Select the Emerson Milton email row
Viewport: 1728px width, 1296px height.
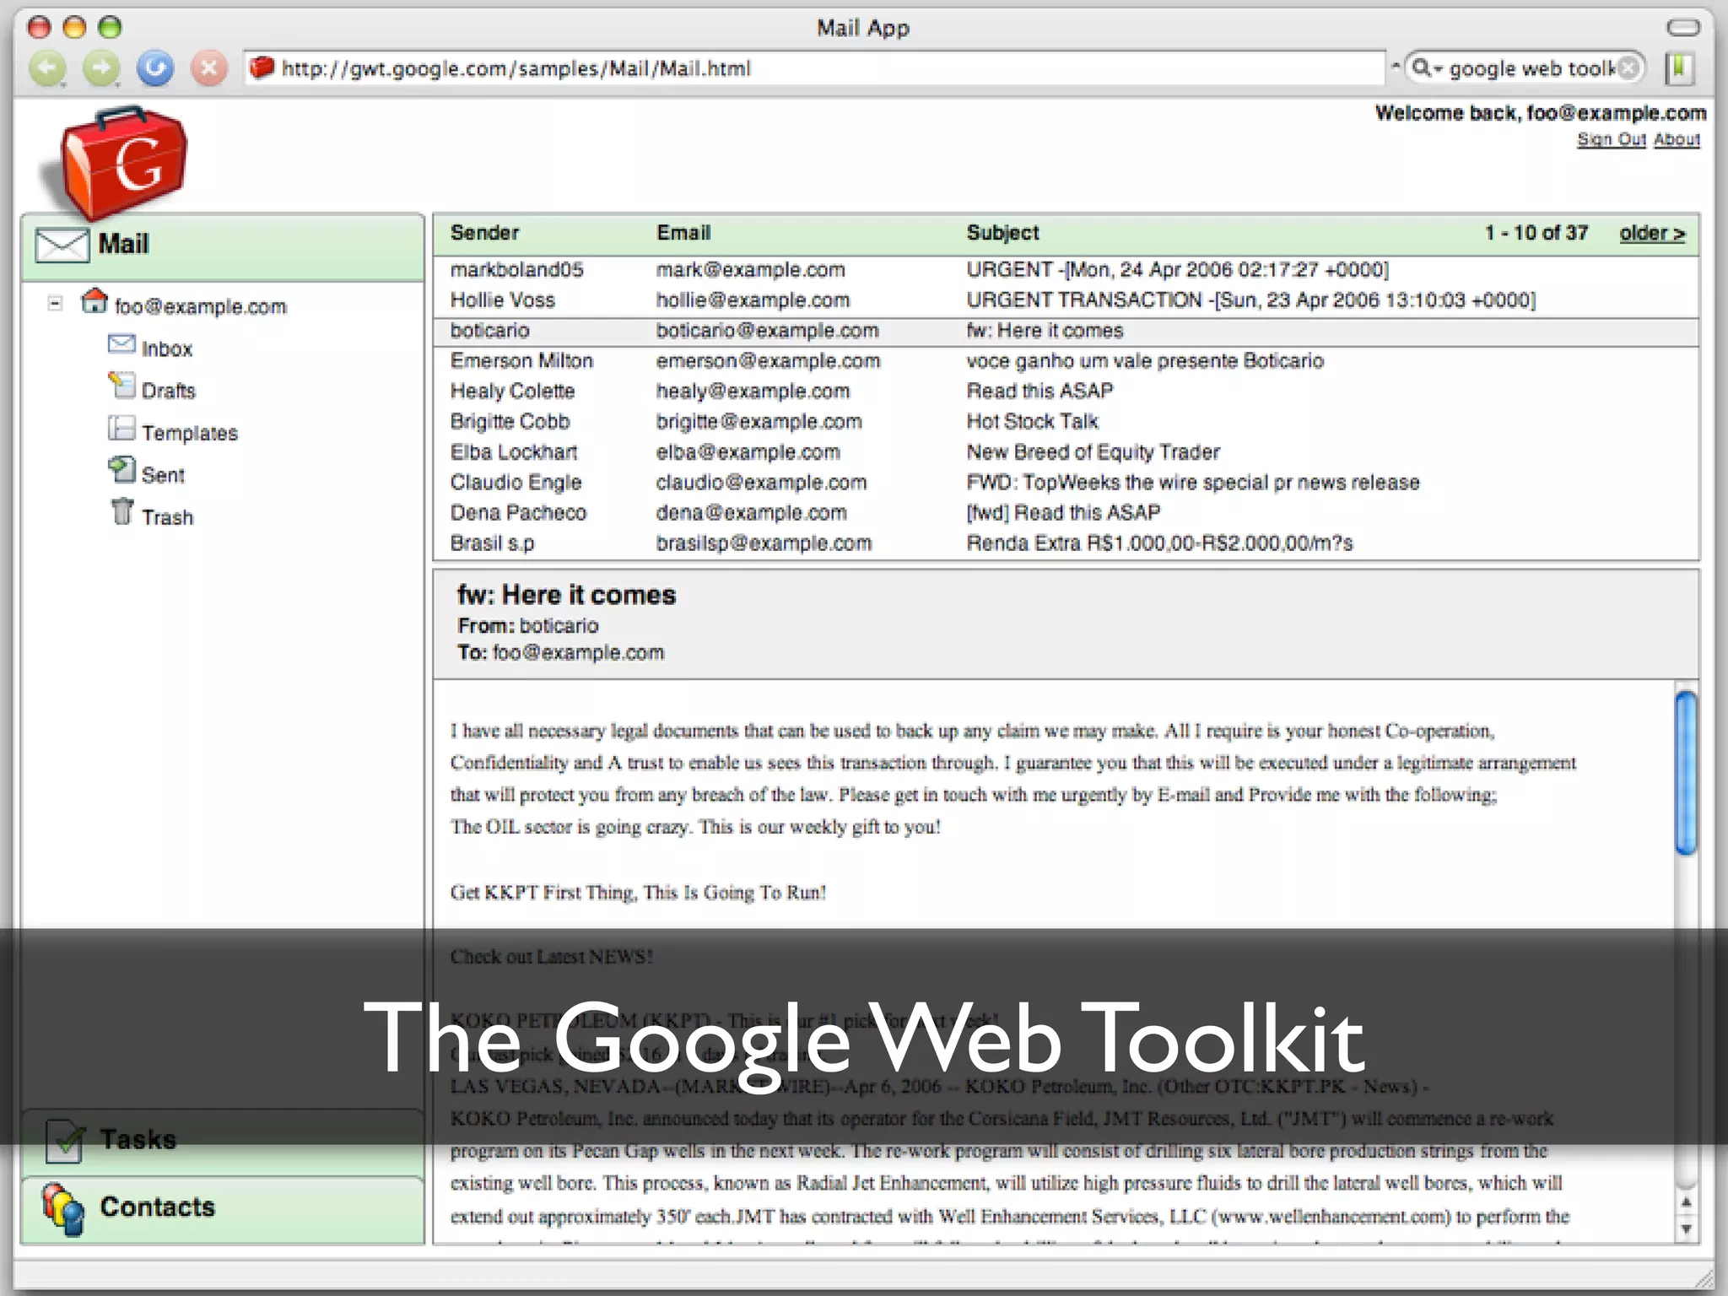click(1066, 361)
